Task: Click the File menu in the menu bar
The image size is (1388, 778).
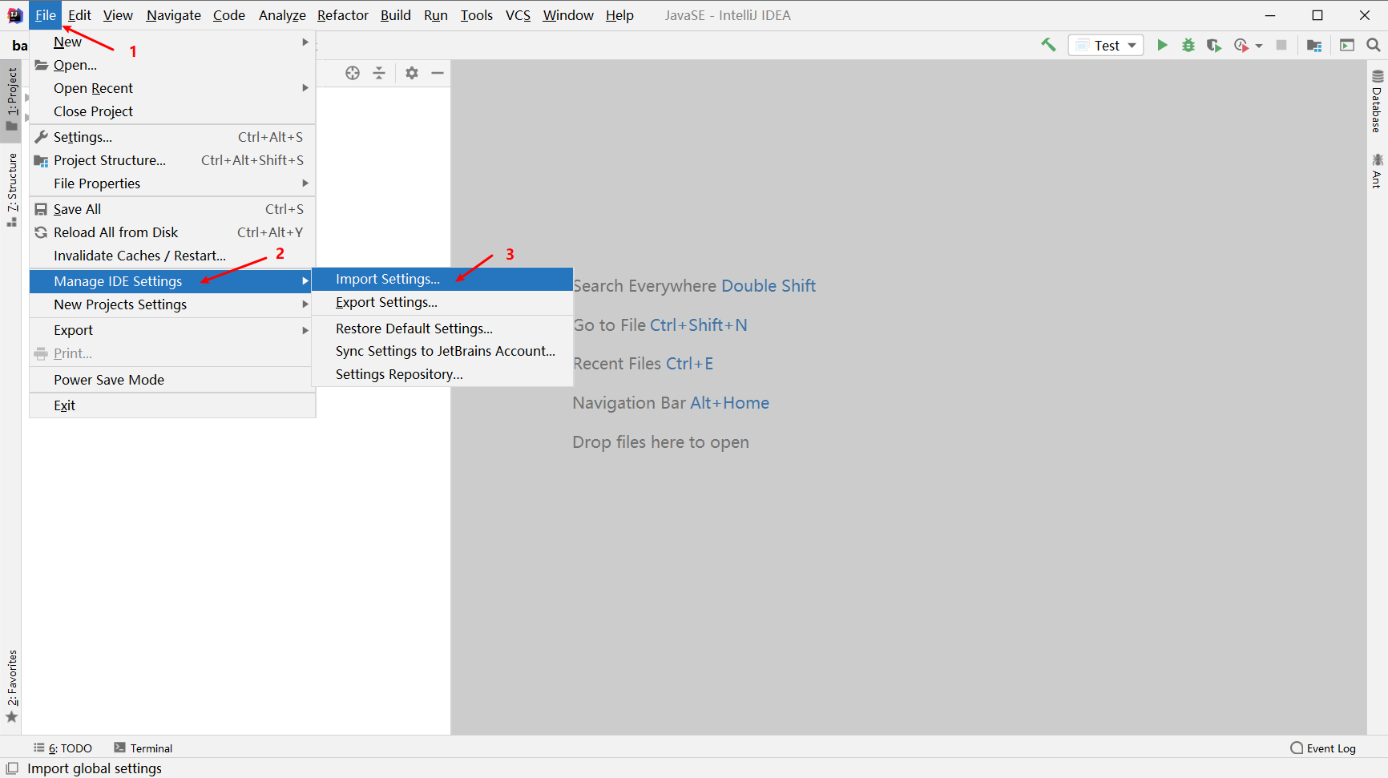Action: point(46,15)
